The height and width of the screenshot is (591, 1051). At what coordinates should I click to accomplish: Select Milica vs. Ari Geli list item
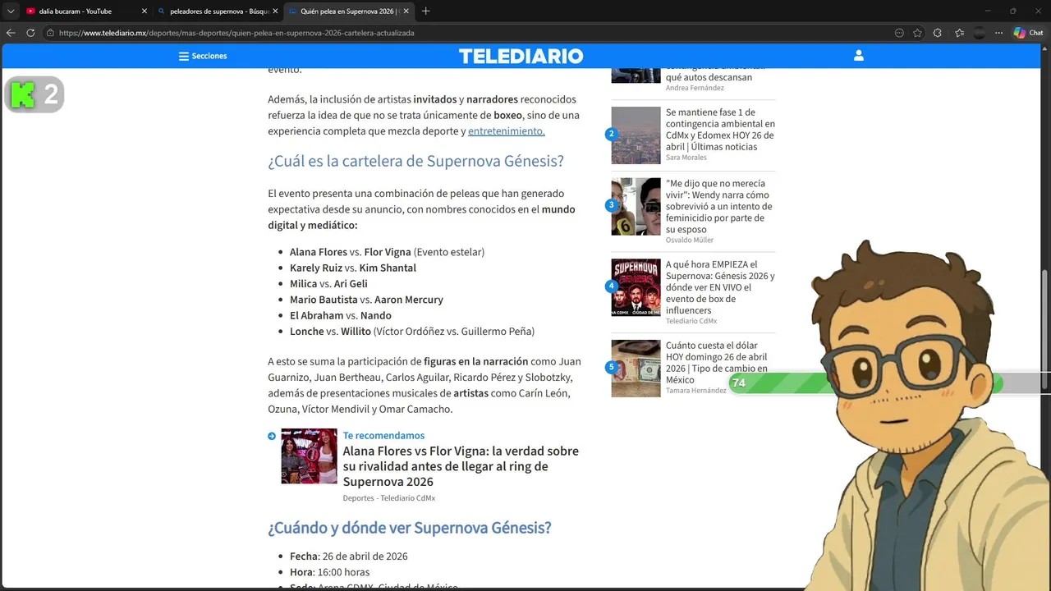click(x=328, y=283)
